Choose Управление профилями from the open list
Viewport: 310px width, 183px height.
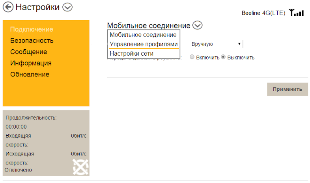(x=144, y=44)
